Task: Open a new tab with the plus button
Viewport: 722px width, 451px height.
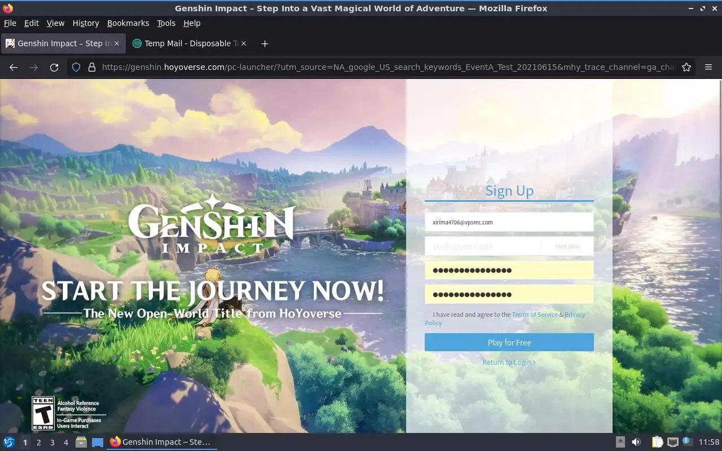Action: click(265, 43)
